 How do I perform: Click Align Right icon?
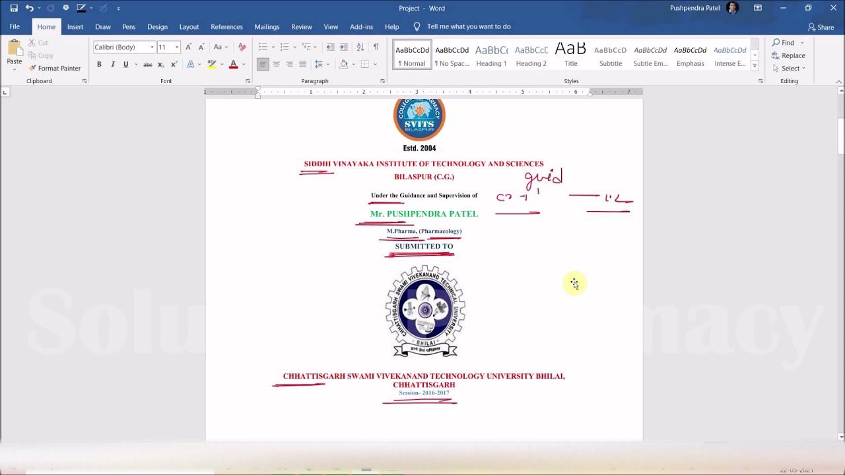click(x=289, y=64)
